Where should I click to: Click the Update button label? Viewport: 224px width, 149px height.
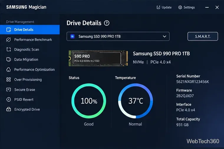click(167, 7)
